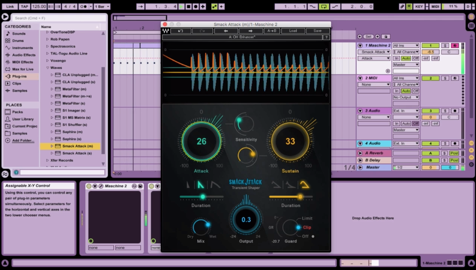The image size is (476, 270).
Task: Select the rounded attack shape icon
Action: (215, 184)
